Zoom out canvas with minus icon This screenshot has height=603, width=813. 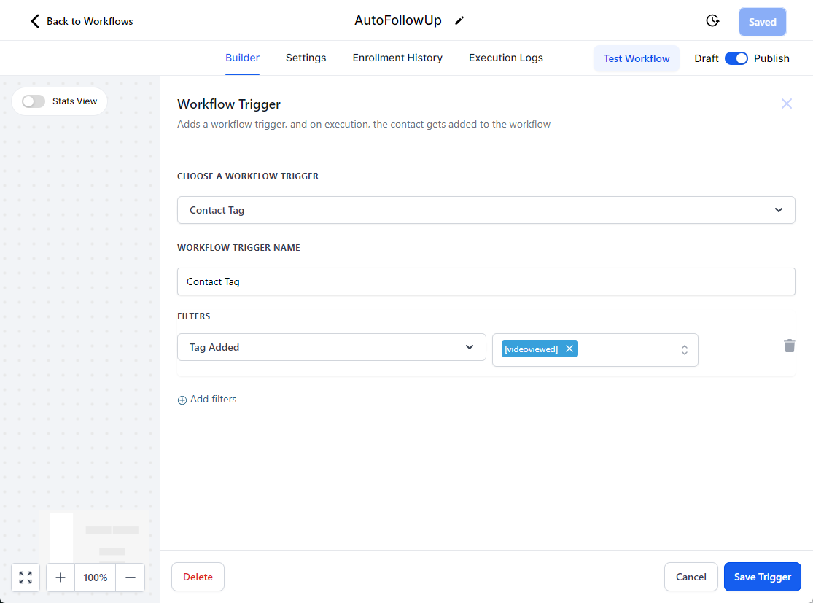pos(130,577)
